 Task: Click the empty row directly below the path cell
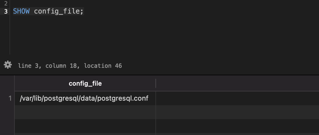[84, 112]
